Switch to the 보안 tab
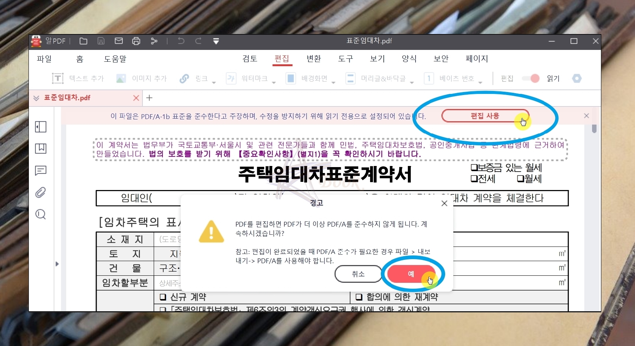Viewport: 635px width, 346px height. (x=441, y=58)
